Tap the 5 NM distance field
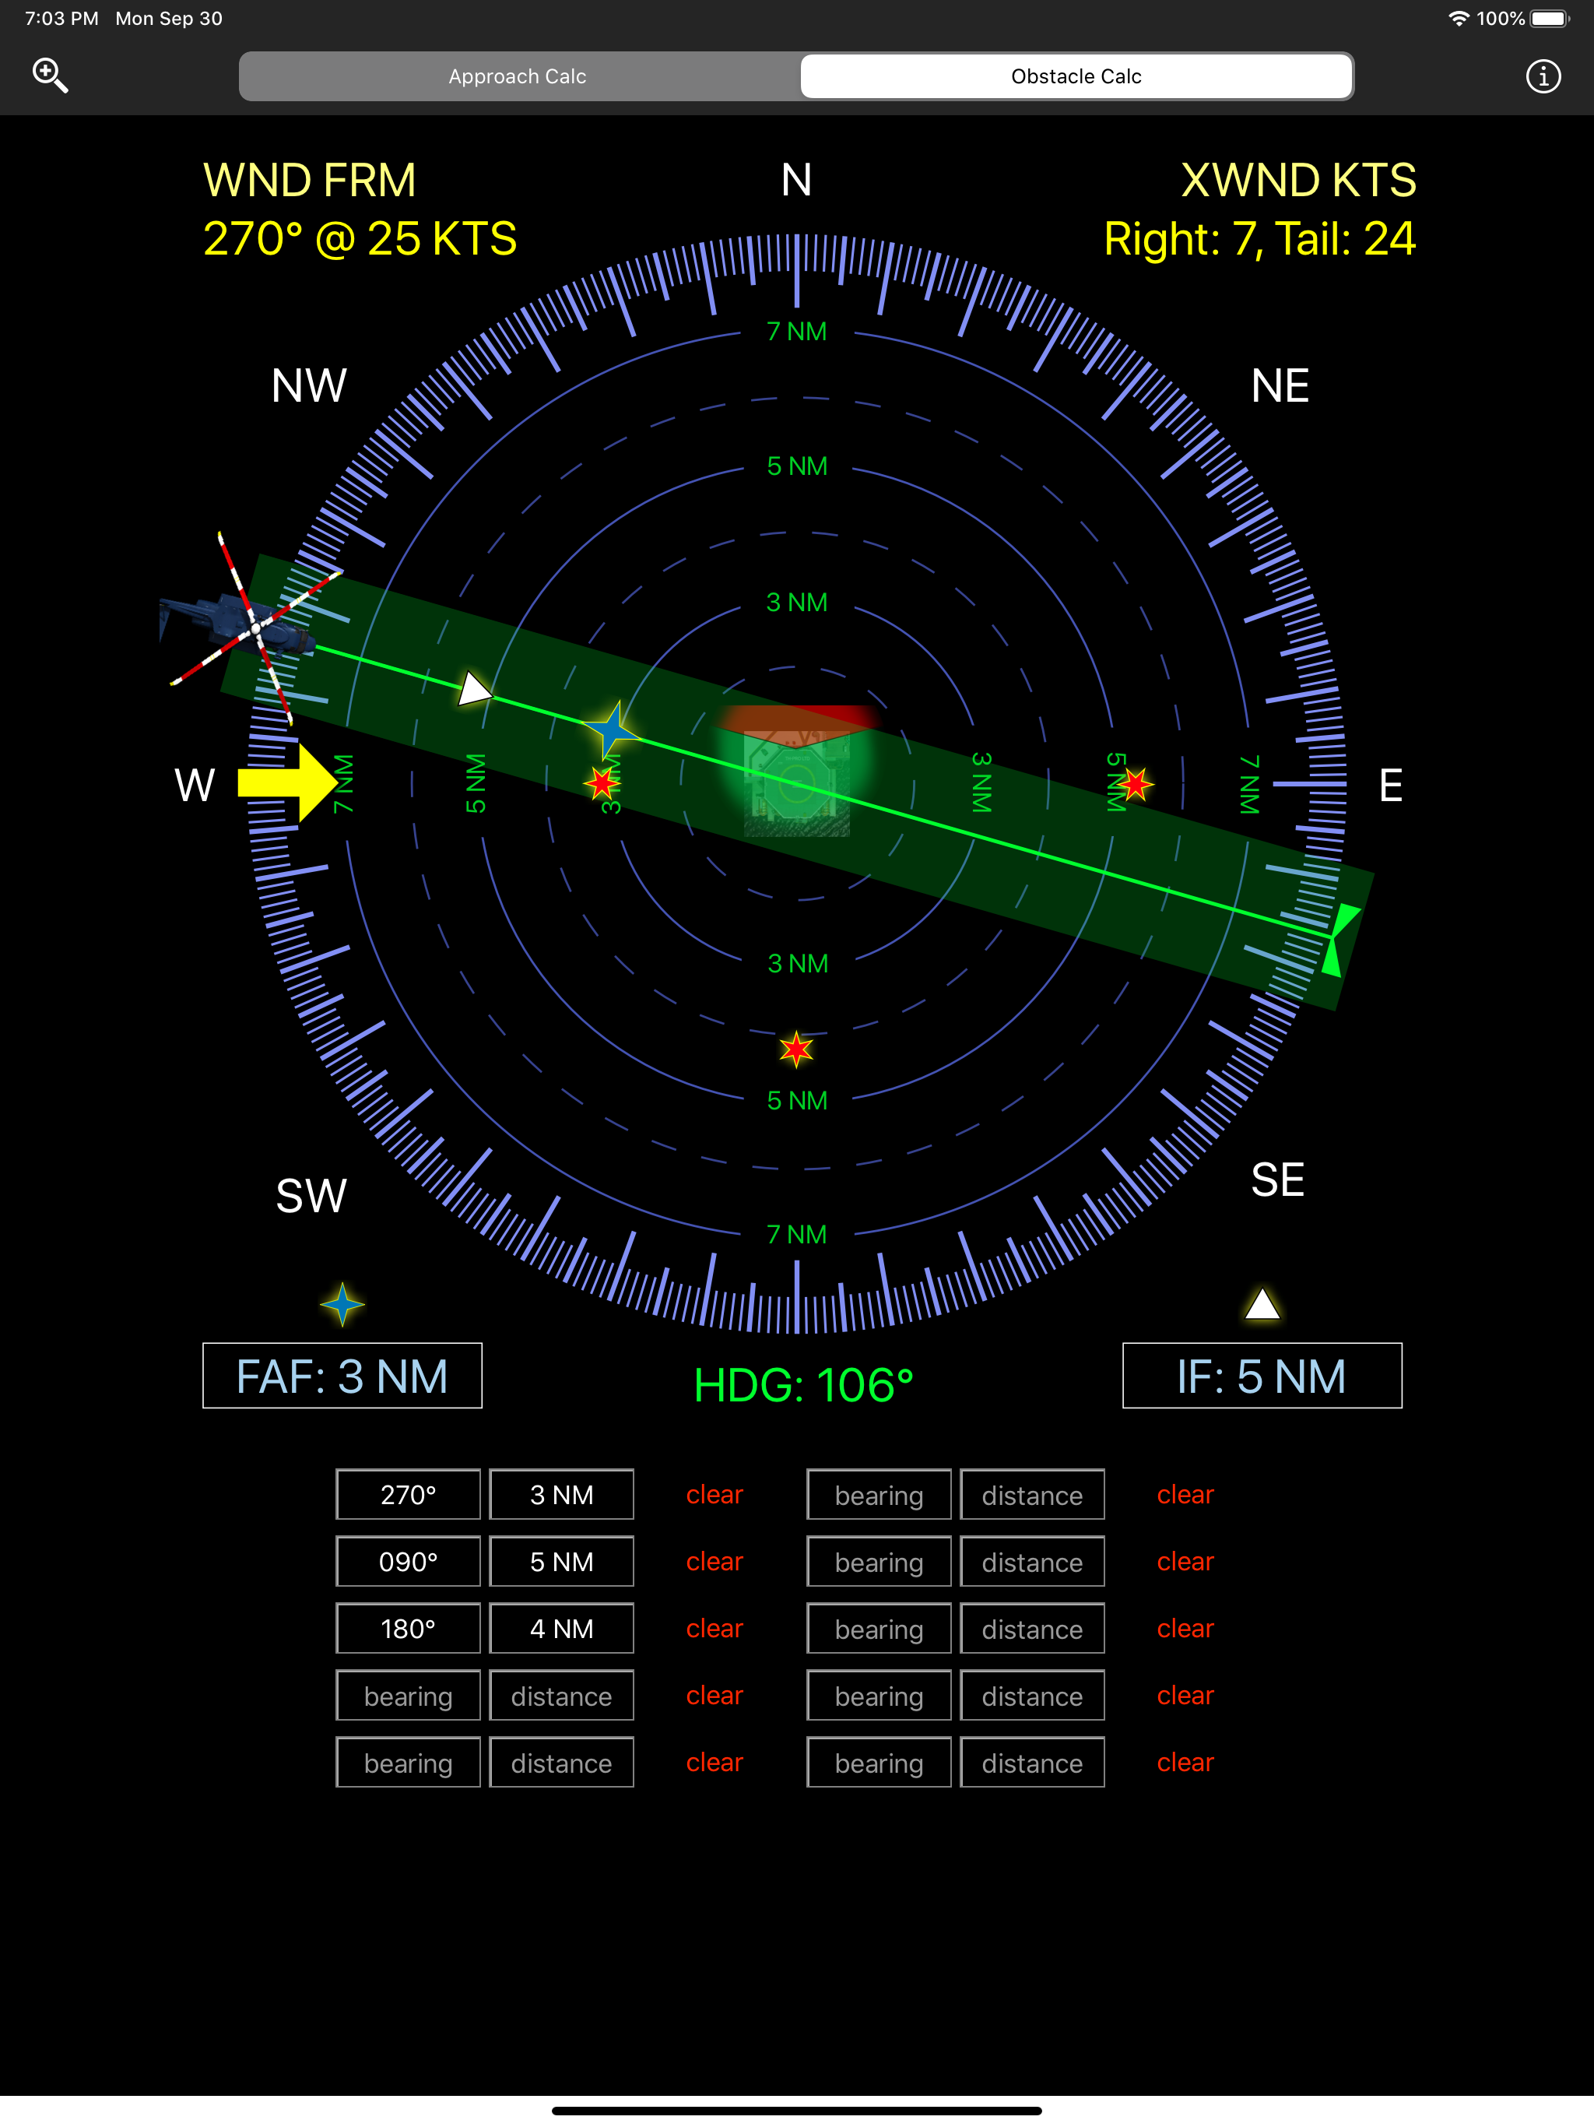The width and height of the screenshot is (1594, 2127). pos(561,1562)
